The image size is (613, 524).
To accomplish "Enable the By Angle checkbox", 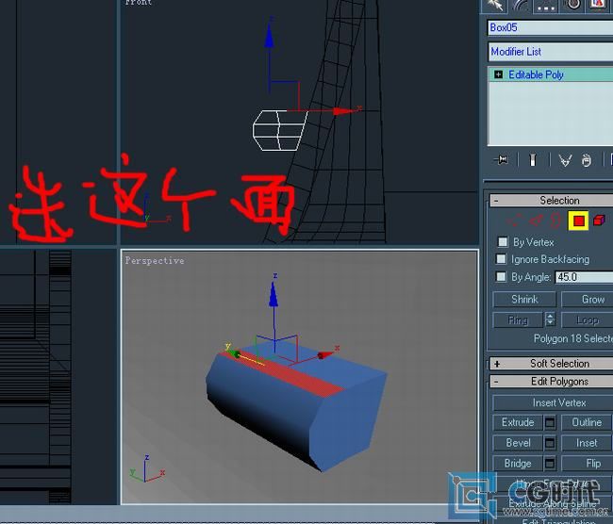I will coord(501,277).
